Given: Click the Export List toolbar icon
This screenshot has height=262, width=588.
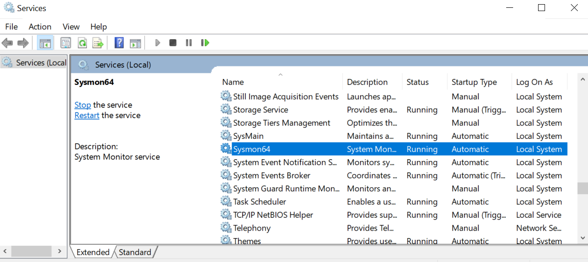Looking at the screenshot, I should 98,43.
